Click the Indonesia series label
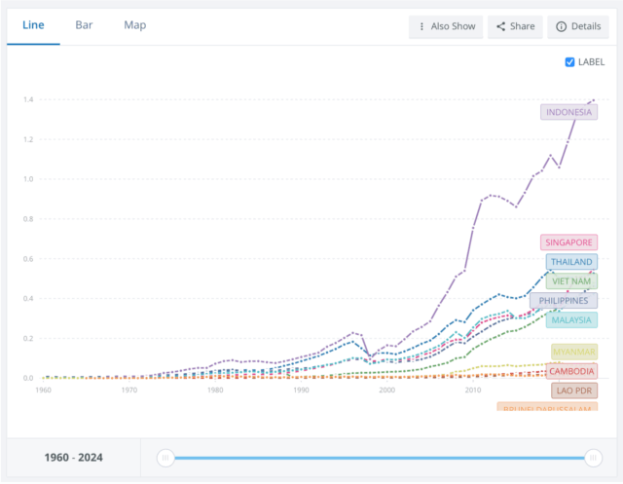Screen dimensions: 623x484 coord(568,112)
